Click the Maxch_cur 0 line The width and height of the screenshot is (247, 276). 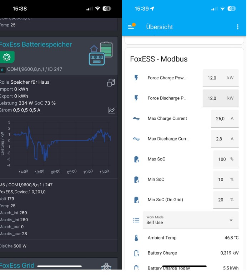click(12, 227)
